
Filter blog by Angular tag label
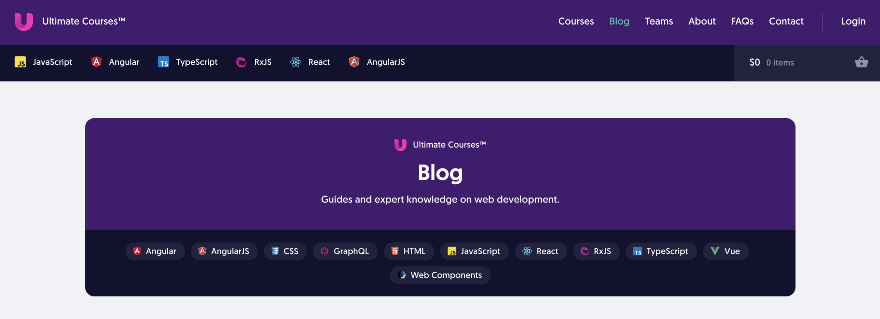[161, 251]
